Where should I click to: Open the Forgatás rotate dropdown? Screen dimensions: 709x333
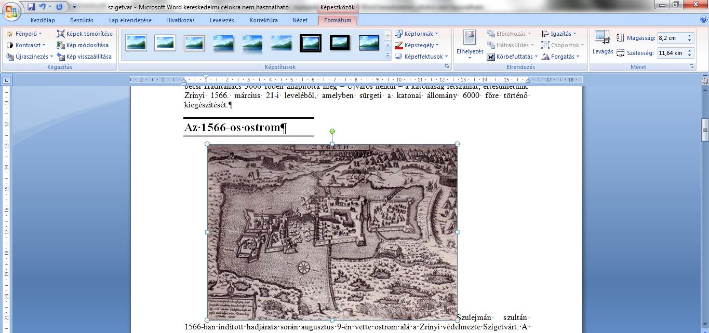click(561, 57)
